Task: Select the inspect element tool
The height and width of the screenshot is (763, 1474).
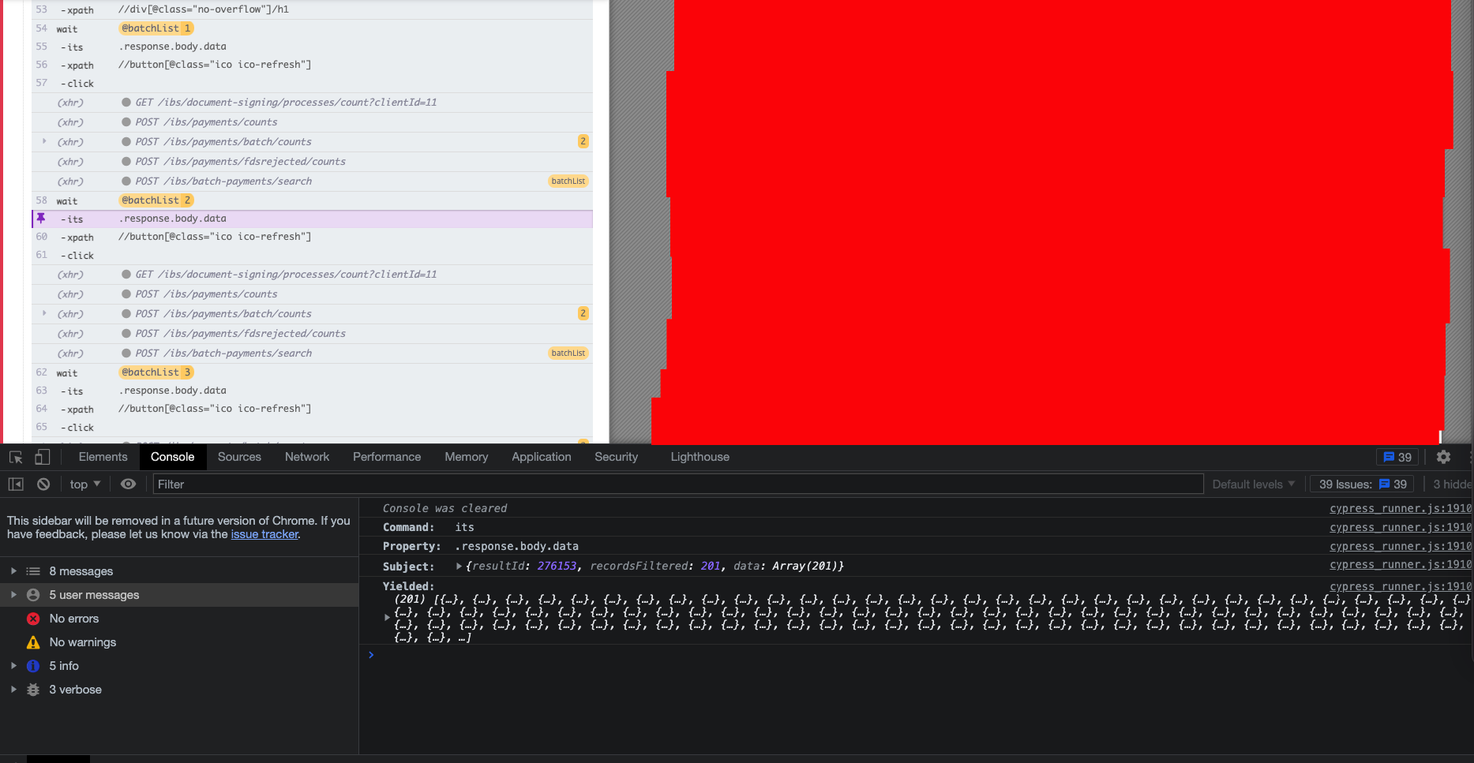Action: [15, 457]
